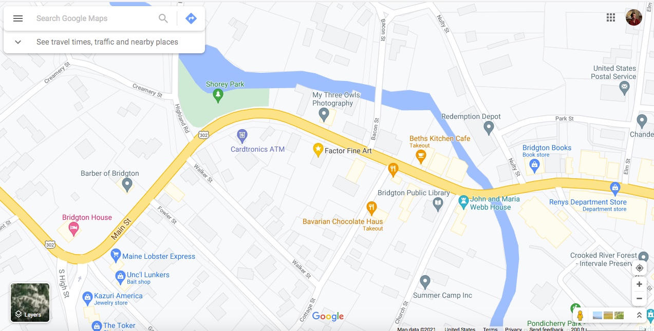Zoom out with the minus button

(640, 298)
